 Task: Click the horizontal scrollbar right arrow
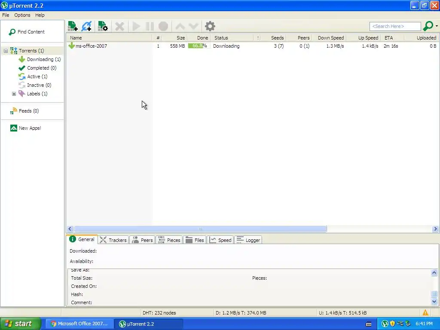(435, 229)
